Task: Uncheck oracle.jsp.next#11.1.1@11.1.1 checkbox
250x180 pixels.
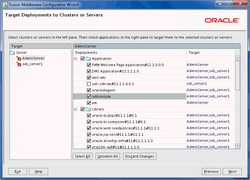Action: pos(89,134)
